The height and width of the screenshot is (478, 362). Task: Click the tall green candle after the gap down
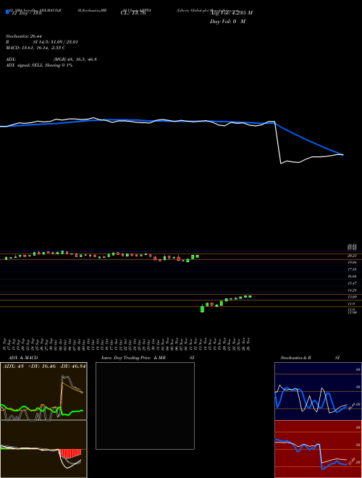pyautogui.click(x=202, y=309)
